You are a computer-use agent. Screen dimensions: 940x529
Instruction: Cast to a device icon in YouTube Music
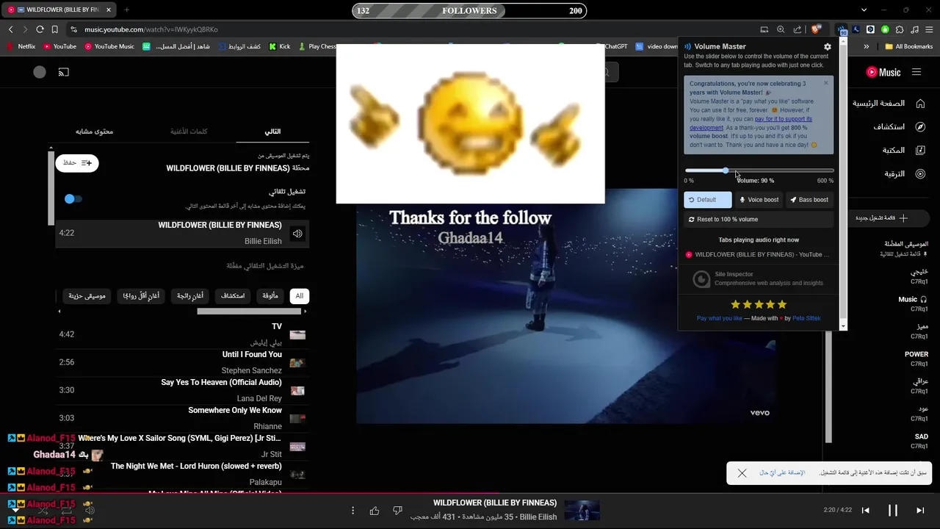(x=64, y=72)
